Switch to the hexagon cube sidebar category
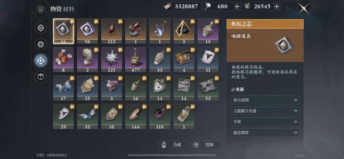 click(41, 44)
